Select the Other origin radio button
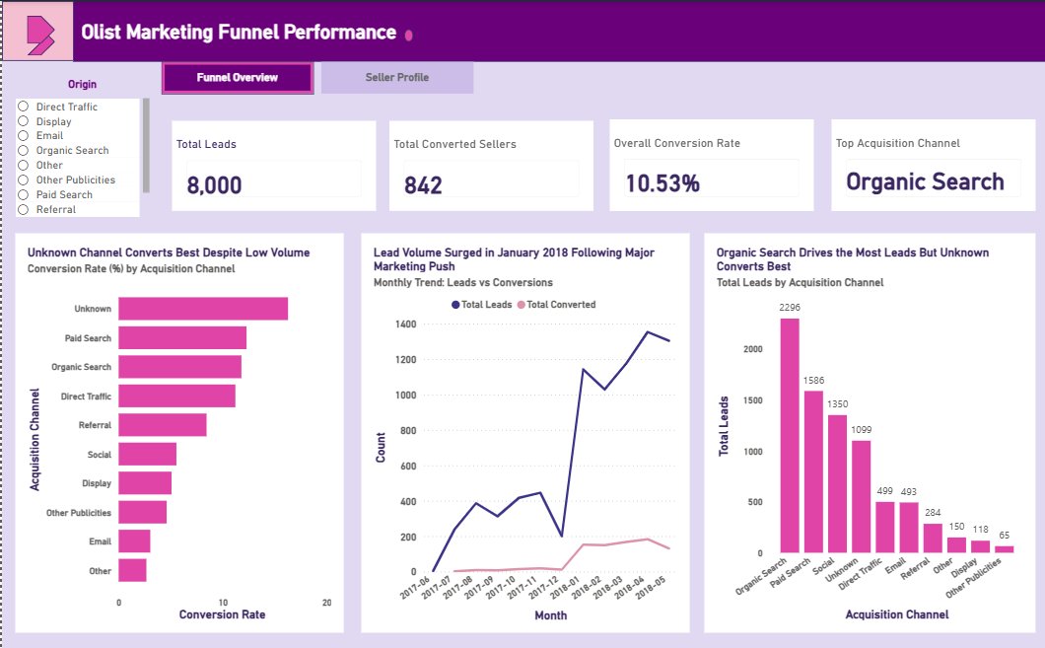The image size is (1045, 648). pyautogui.click(x=24, y=166)
